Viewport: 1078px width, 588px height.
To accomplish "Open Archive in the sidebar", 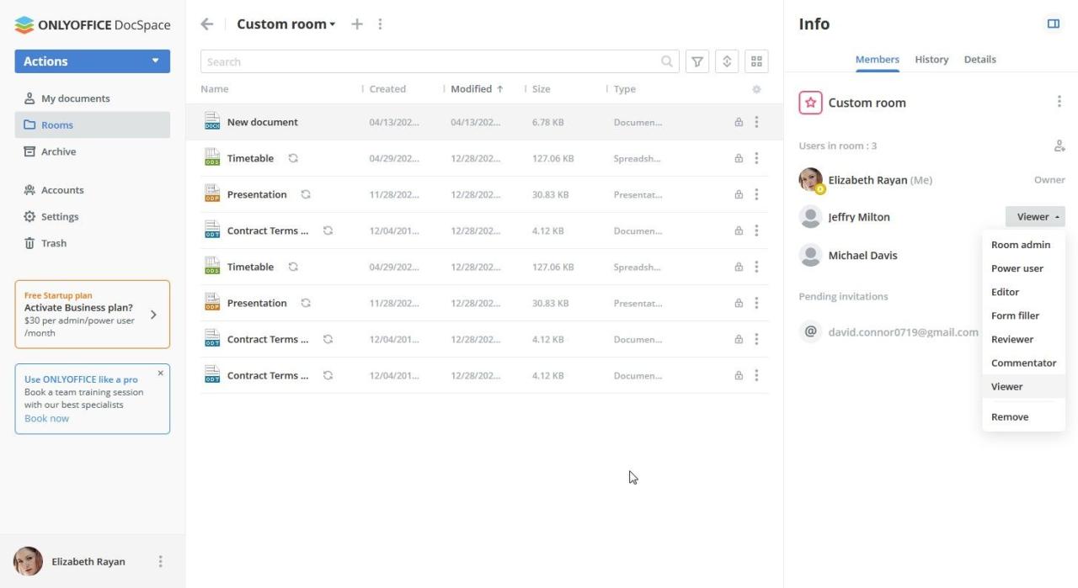I will [x=93, y=151].
